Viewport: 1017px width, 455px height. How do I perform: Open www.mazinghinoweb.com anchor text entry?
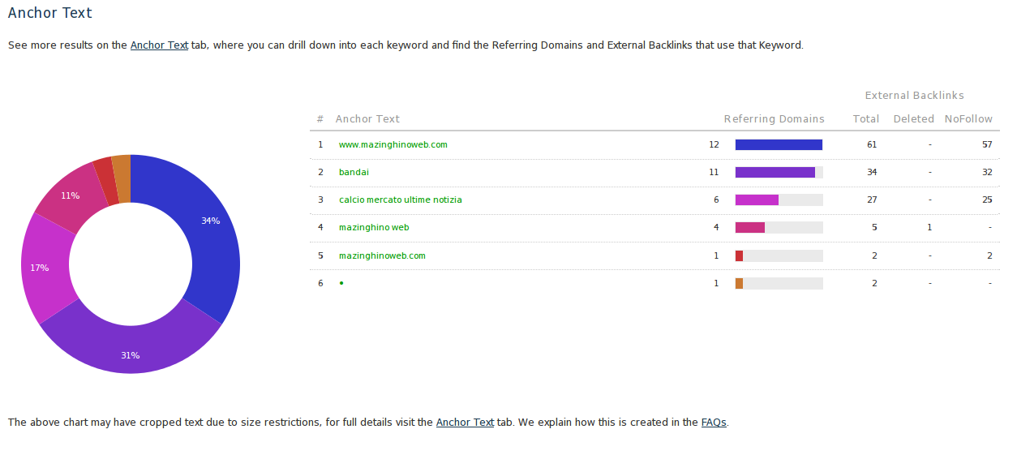tap(393, 144)
